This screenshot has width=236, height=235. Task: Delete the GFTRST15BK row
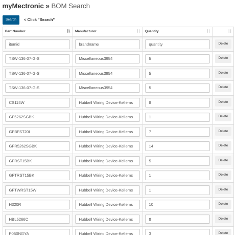click(223, 175)
